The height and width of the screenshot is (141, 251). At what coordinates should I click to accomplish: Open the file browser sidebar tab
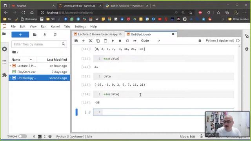point(4,34)
